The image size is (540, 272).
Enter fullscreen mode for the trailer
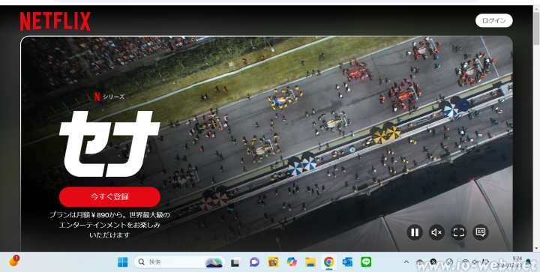pos(459,232)
